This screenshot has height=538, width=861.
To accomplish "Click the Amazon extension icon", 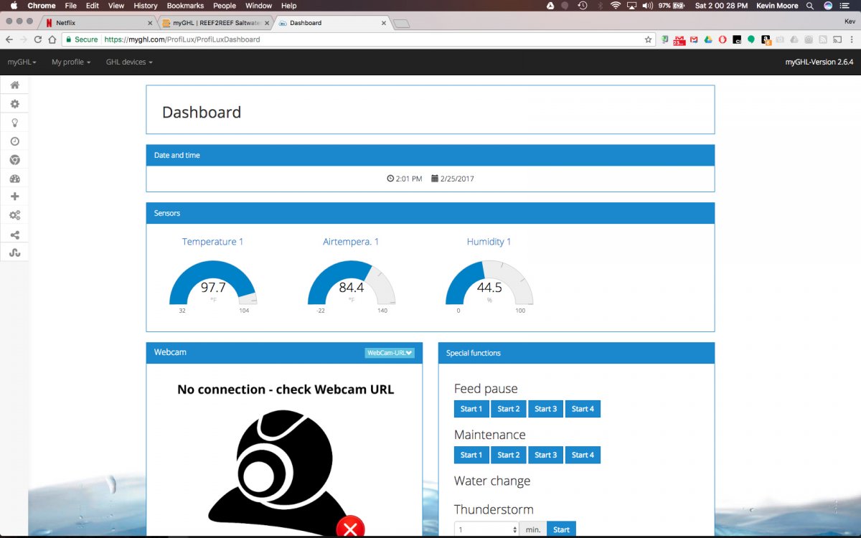I will point(766,40).
